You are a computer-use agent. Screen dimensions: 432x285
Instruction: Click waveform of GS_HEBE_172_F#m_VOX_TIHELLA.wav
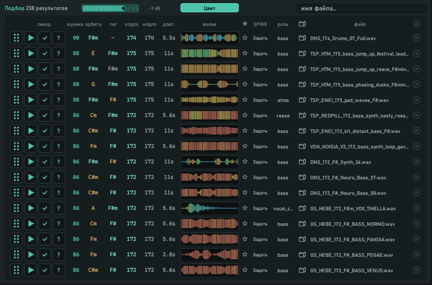210,208
